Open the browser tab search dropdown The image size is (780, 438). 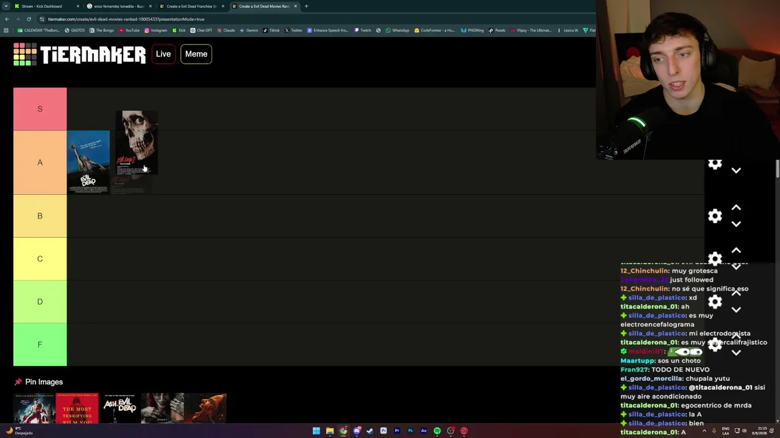(7, 6)
